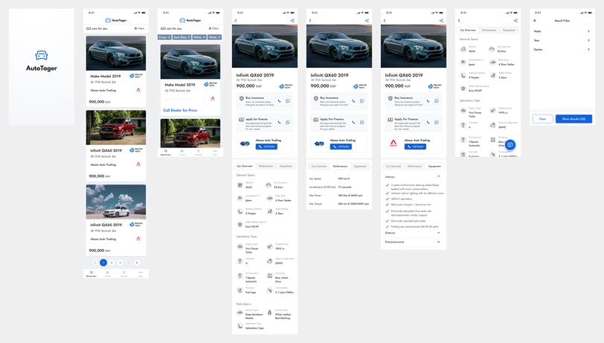Tap Call Dealer for Price link
The image size is (604, 343).
(x=180, y=110)
